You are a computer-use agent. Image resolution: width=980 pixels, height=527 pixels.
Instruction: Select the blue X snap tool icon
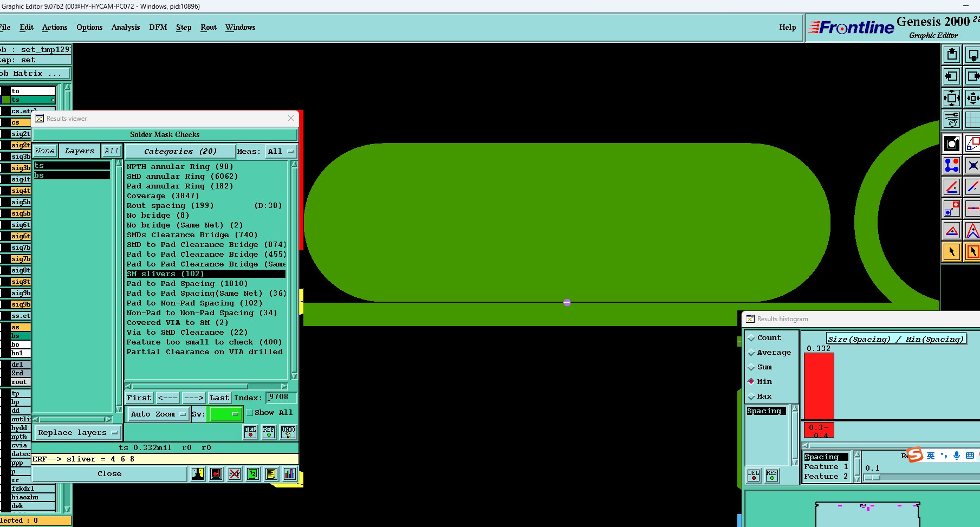coord(972,165)
